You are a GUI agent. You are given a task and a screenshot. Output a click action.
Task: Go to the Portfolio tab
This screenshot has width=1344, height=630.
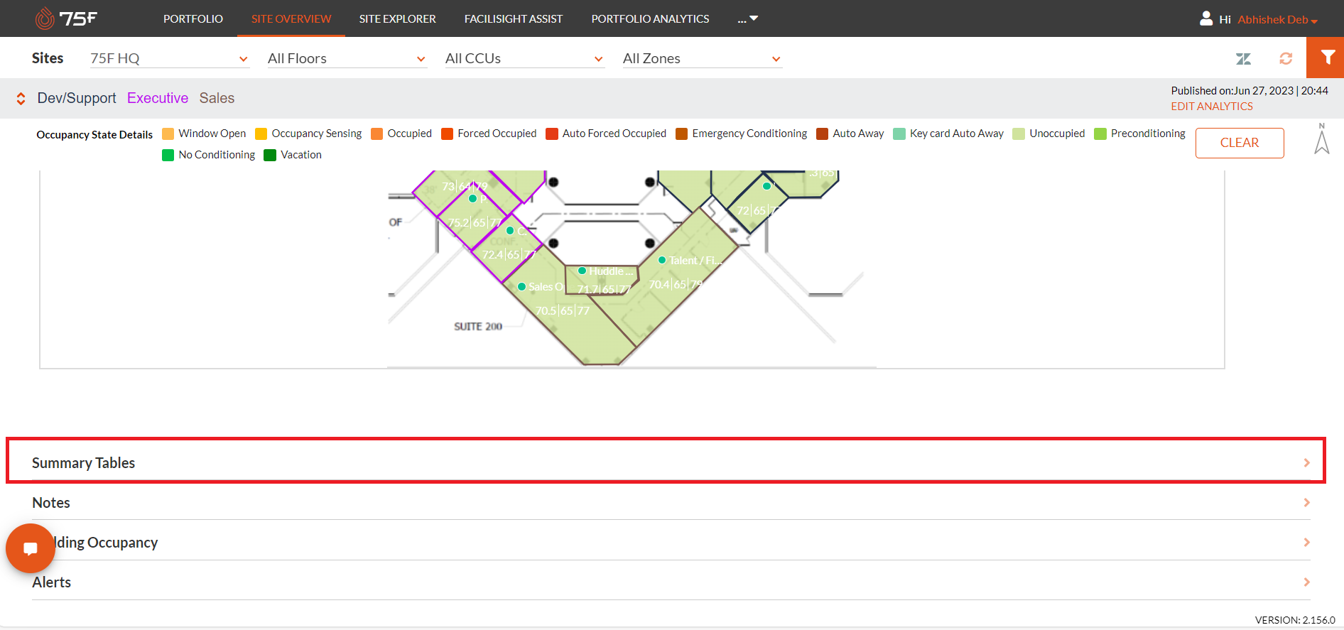click(x=193, y=18)
